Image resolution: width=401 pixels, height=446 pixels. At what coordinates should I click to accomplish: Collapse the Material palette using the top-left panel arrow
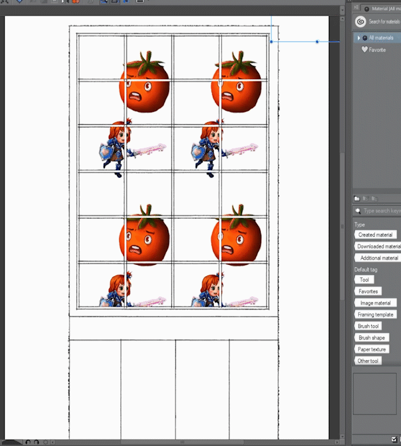point(356,7)
